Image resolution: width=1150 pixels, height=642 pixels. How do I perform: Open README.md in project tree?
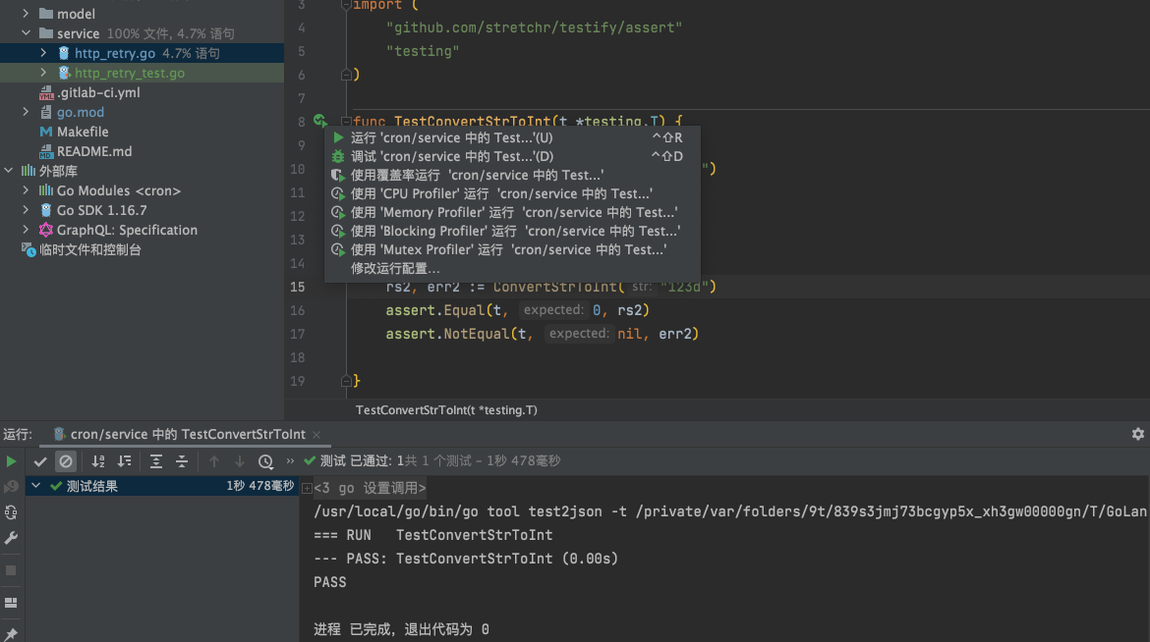93,151
